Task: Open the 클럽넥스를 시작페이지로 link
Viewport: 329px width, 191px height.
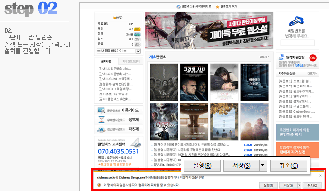Action: pos(196,6)
